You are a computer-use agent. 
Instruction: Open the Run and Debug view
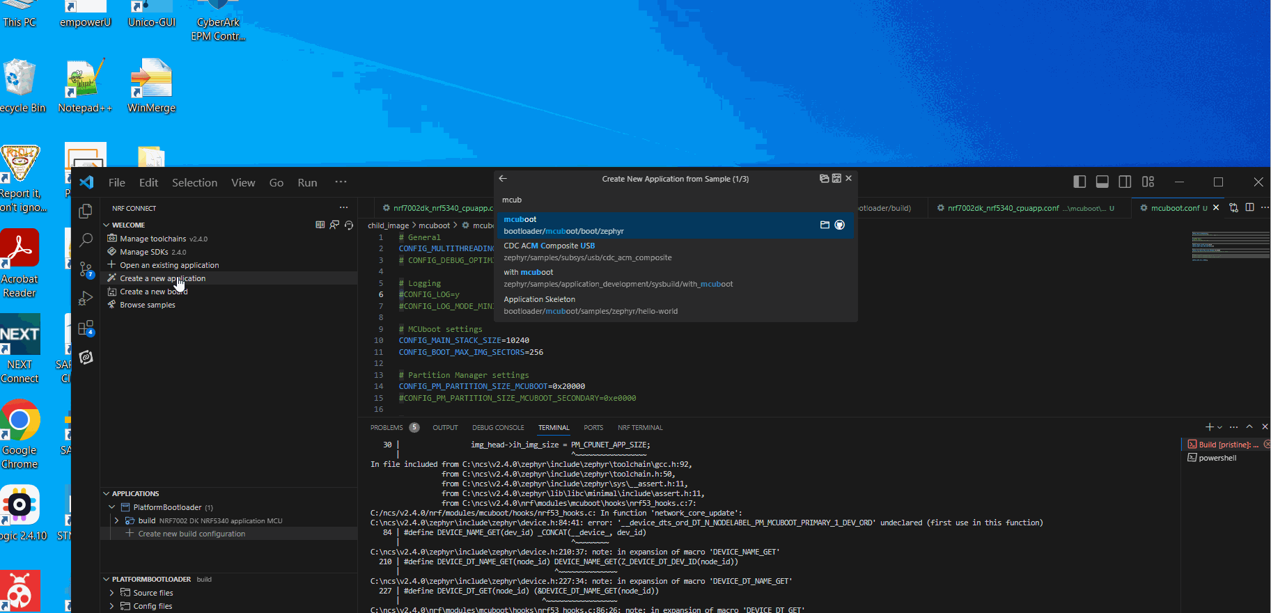click(86, 298)
